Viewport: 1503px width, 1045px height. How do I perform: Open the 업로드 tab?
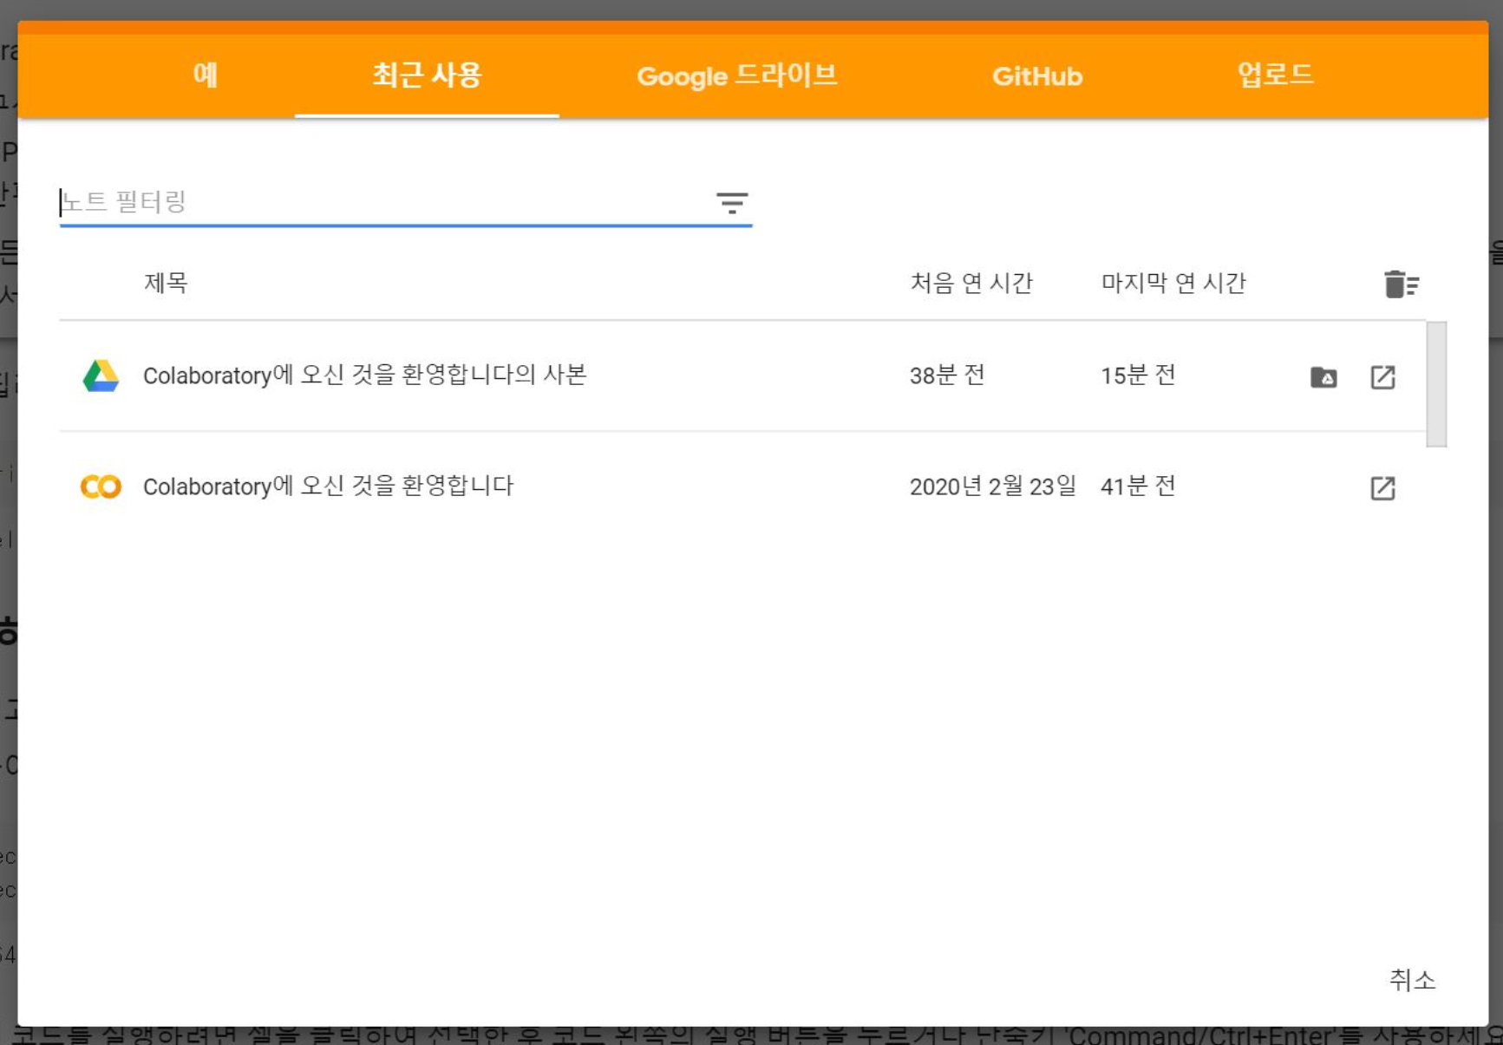point(1275,75)
